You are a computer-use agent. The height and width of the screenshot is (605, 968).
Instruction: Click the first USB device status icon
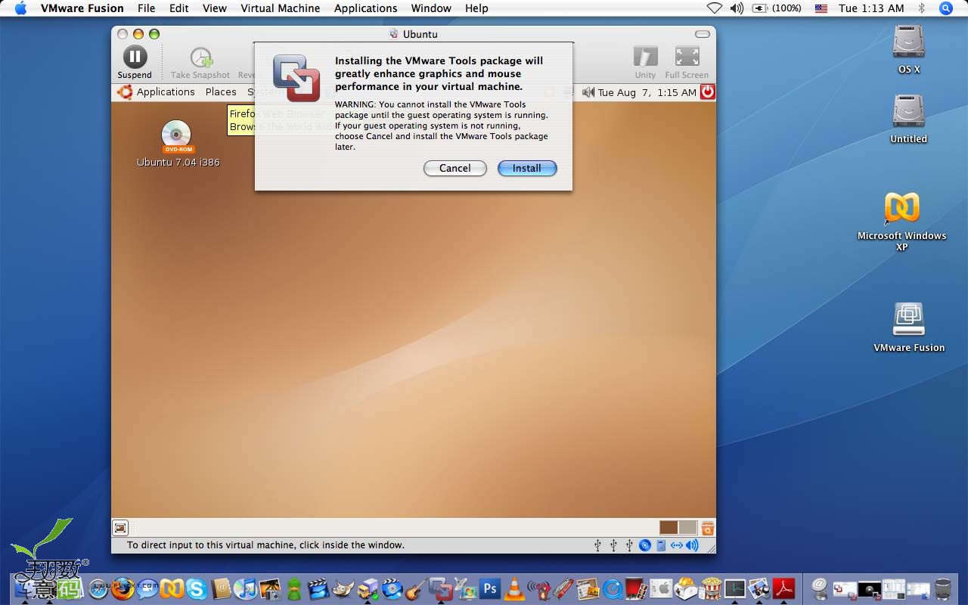[x=598, y=544]
